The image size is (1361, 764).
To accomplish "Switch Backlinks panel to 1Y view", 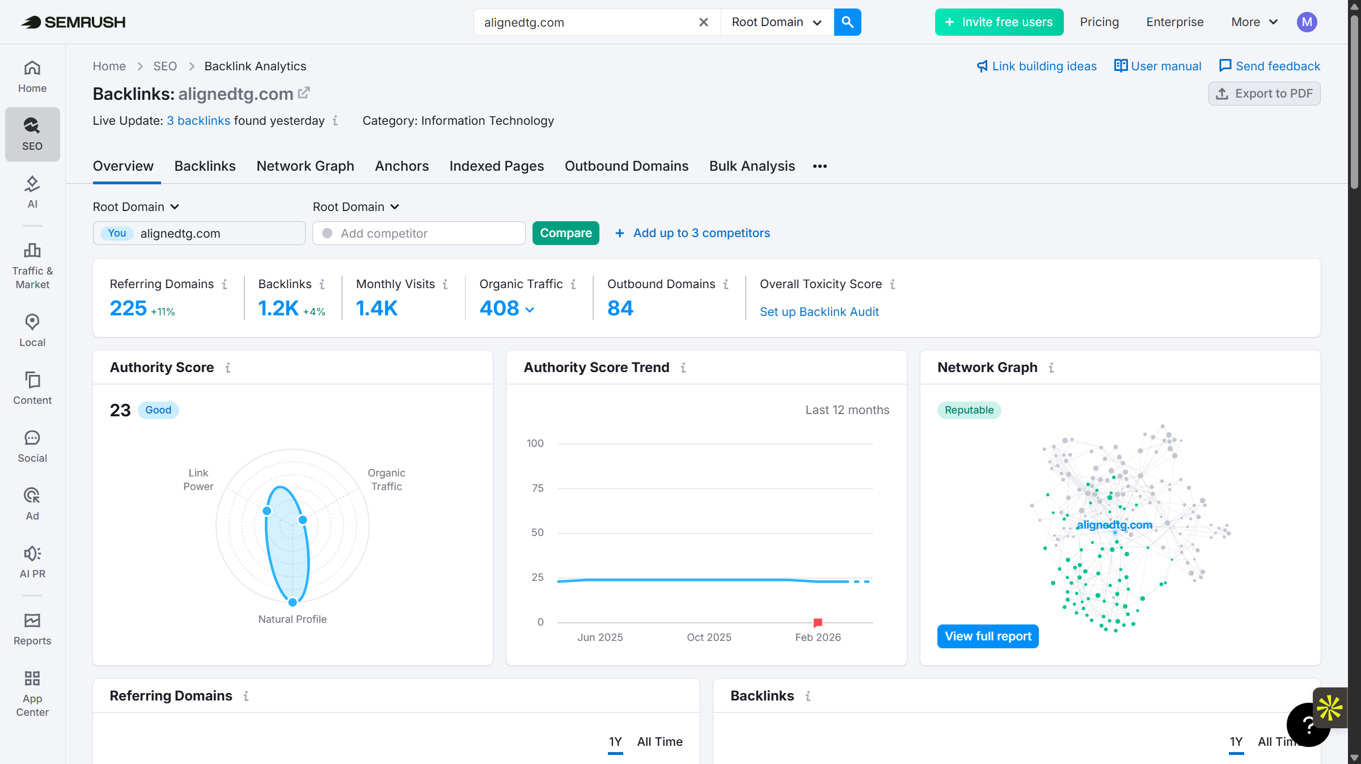I will (1236, 741).
